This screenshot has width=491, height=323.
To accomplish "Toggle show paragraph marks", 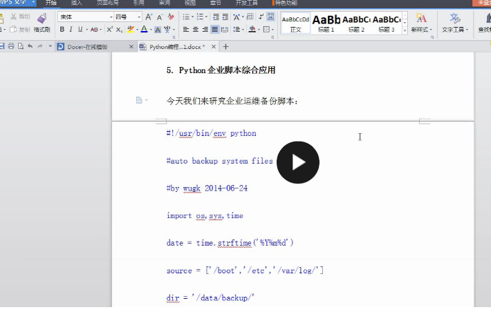I will point(261,17).
